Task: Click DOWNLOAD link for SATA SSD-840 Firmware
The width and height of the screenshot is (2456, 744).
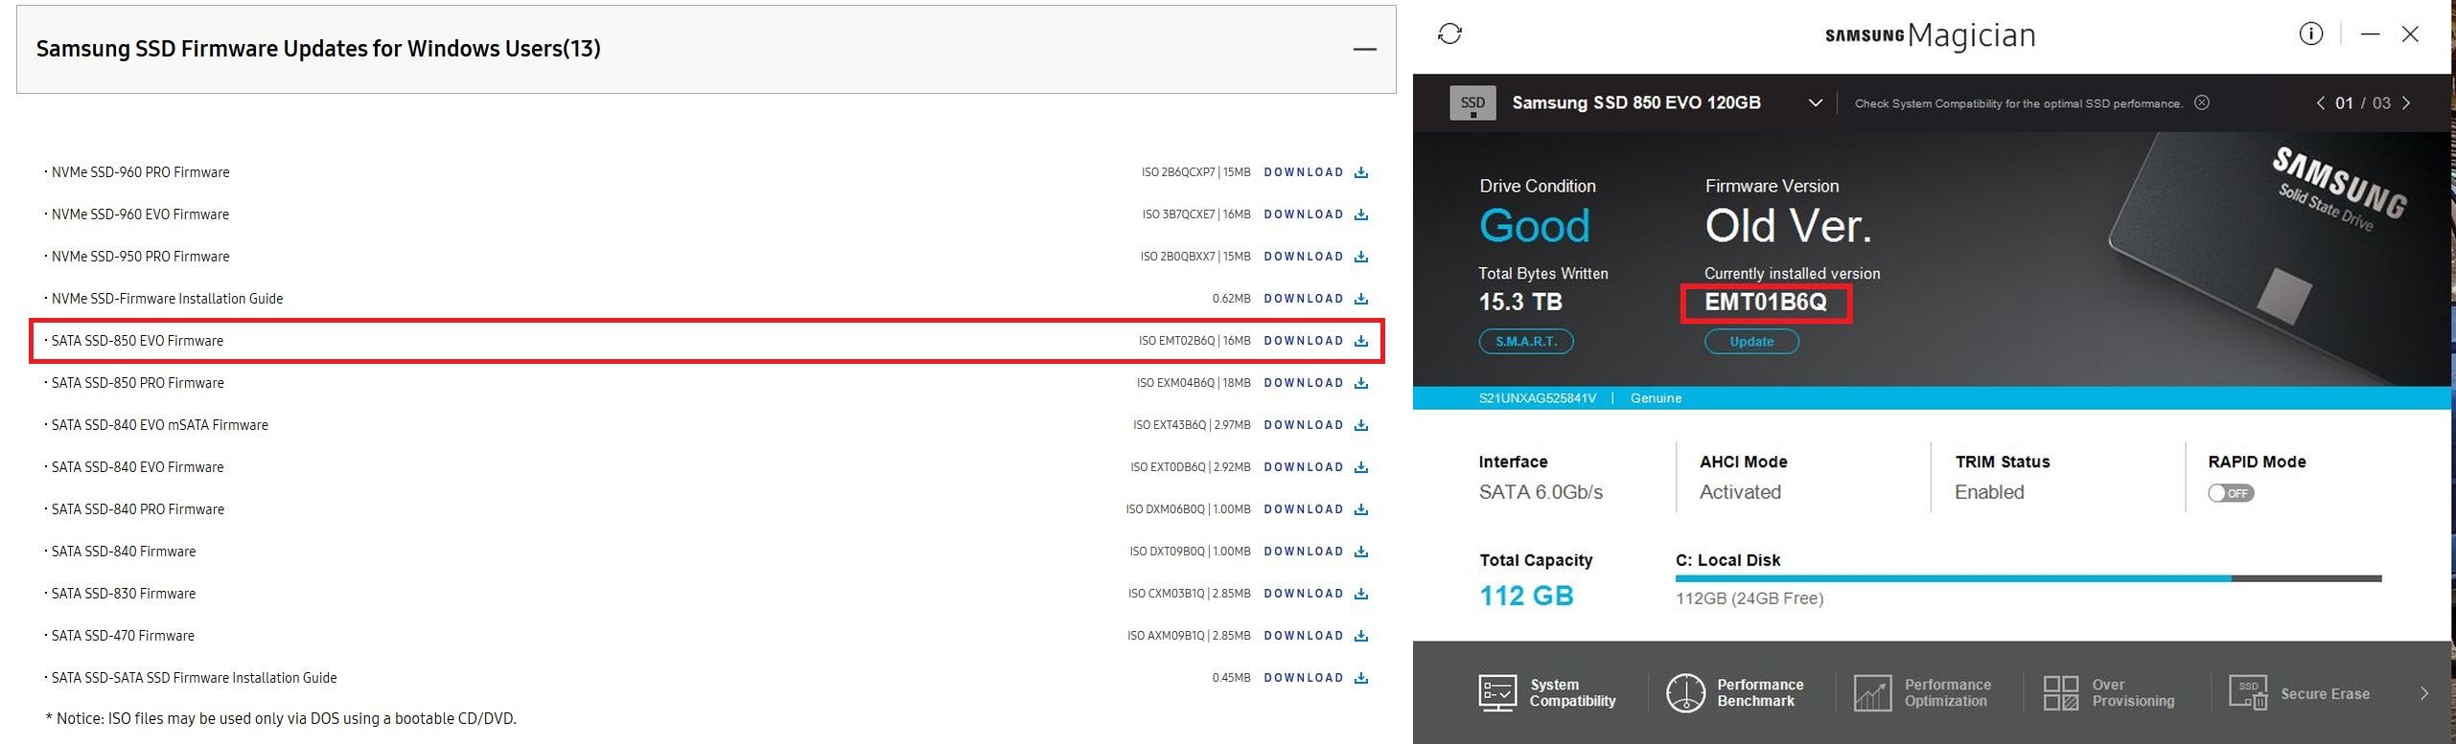Action: pos(1304,552)
